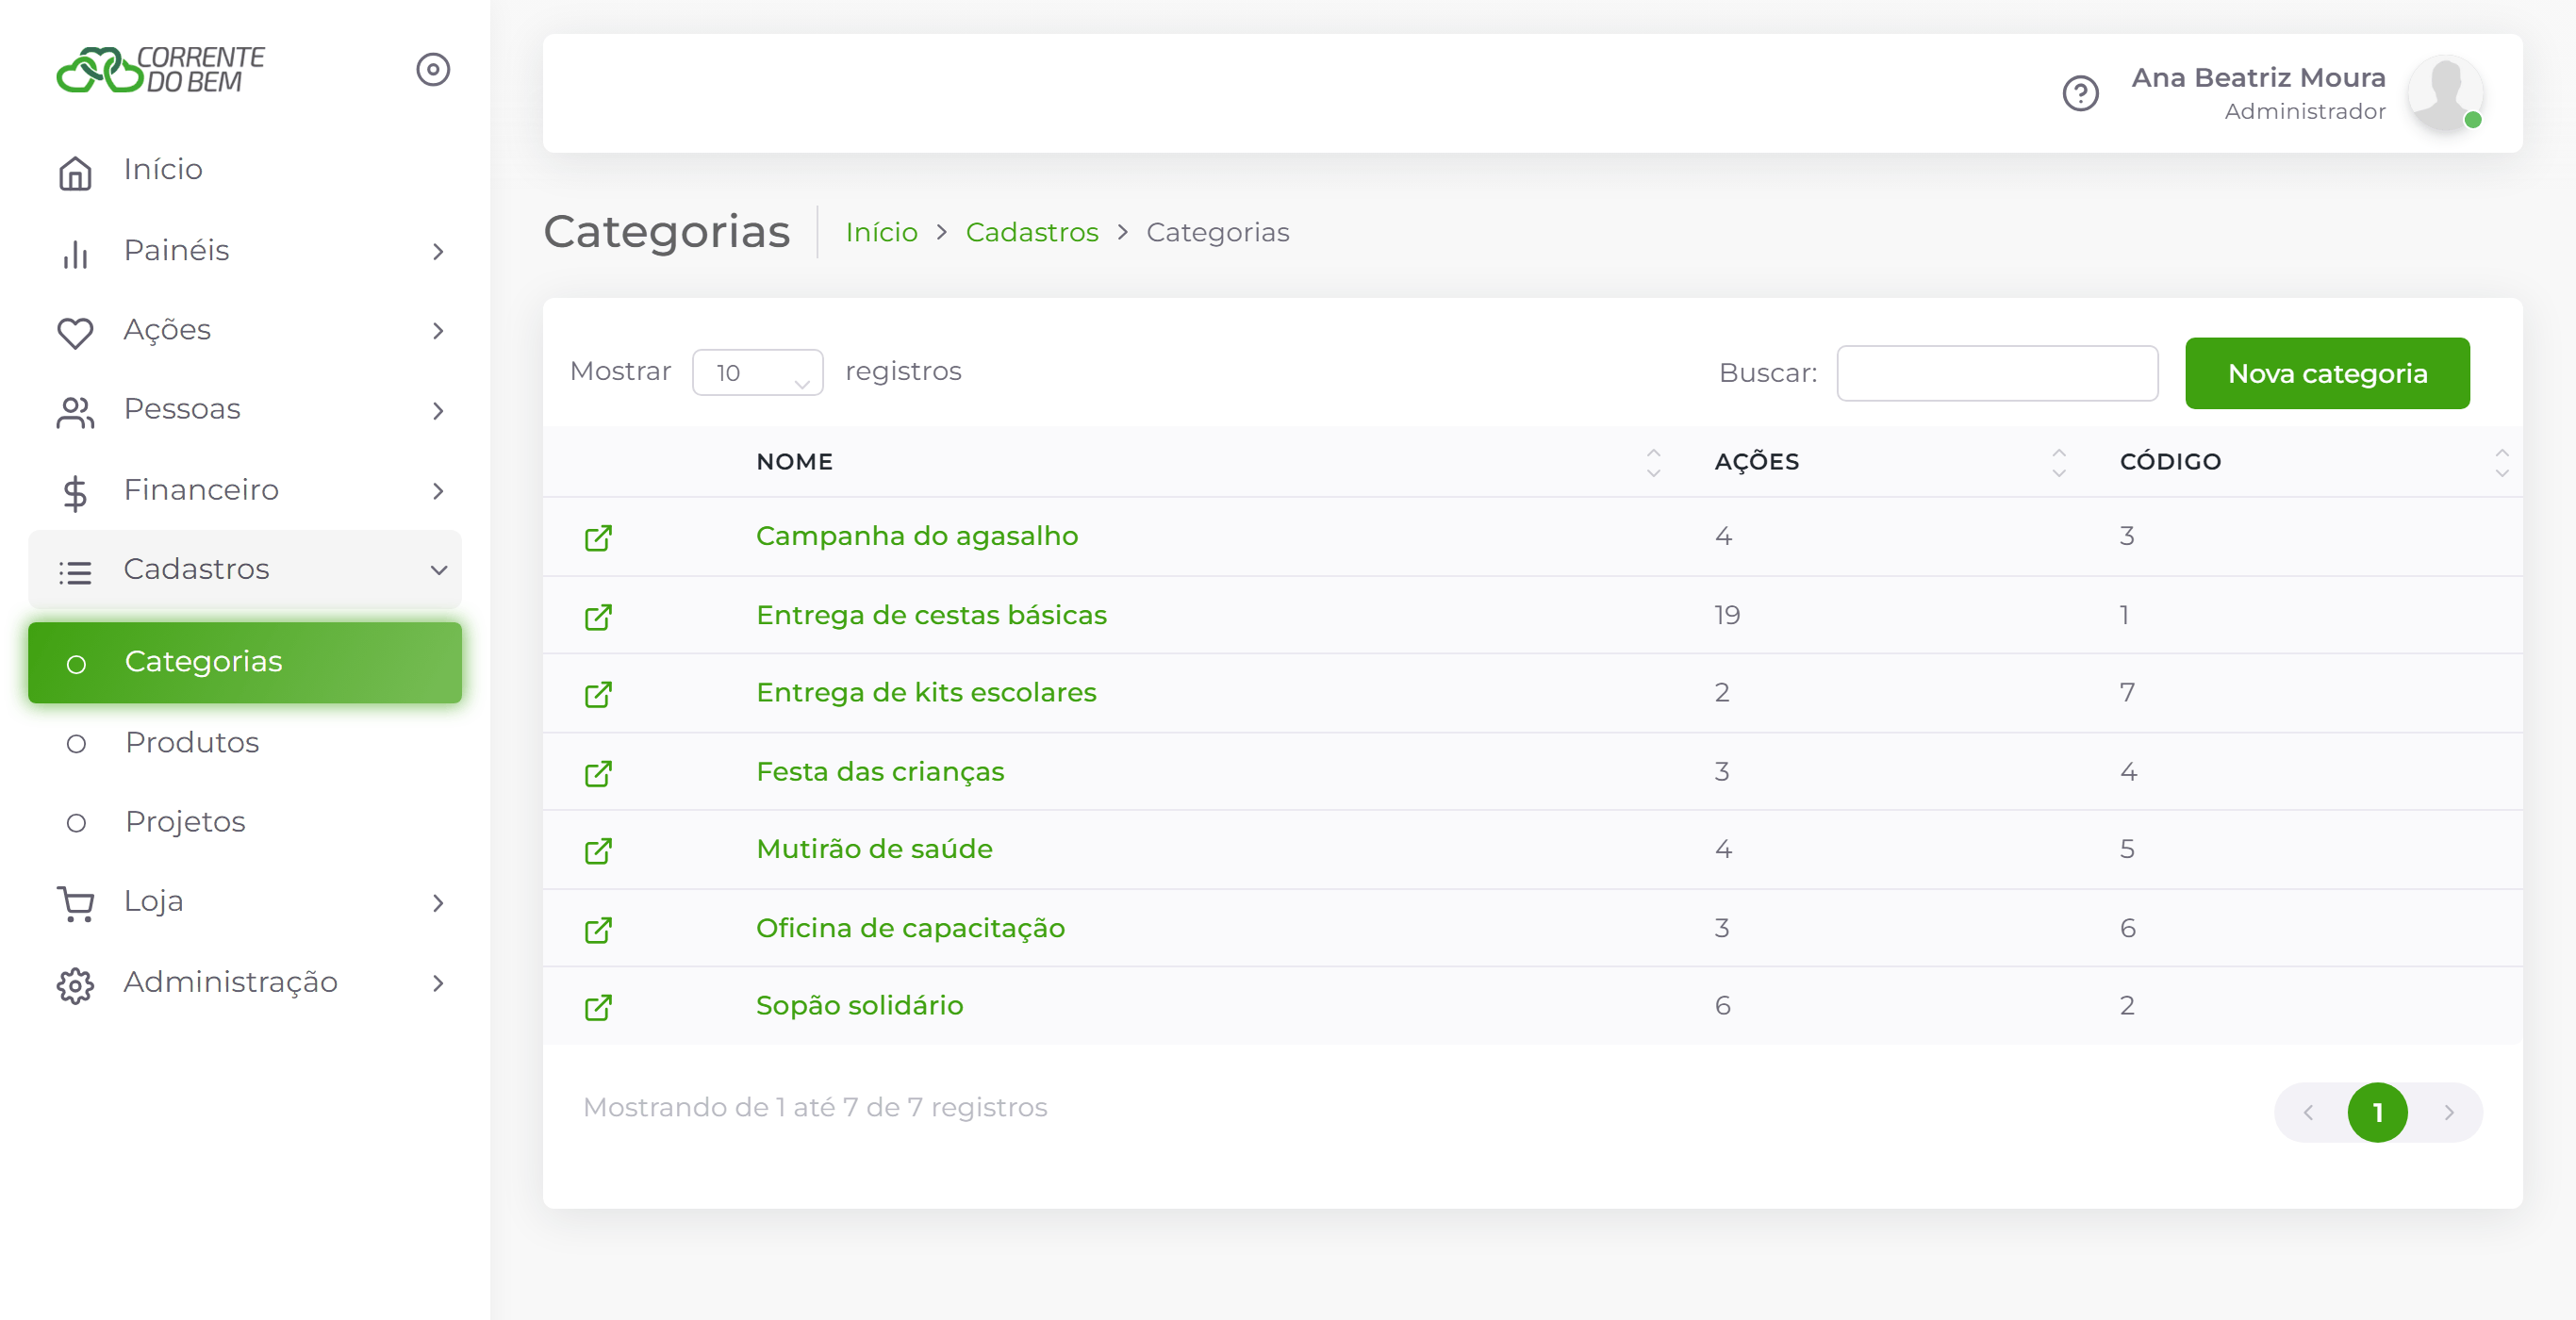Click the Cadastros list icon
The image size is (2576, 1320).
pos(75,572)
